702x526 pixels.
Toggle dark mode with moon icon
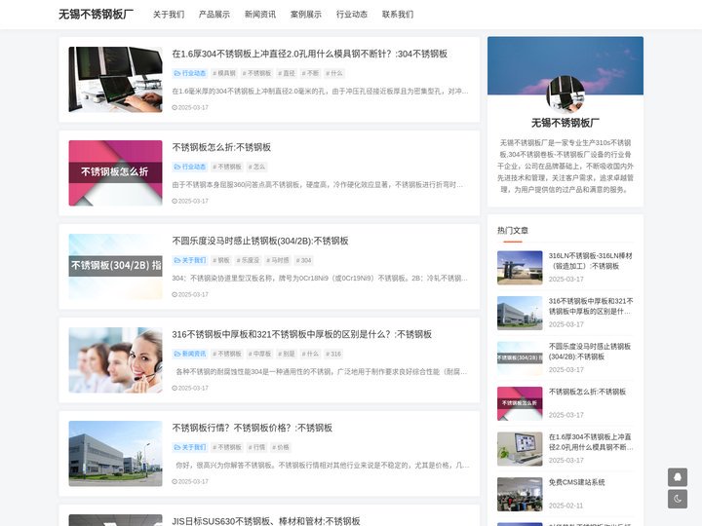point(678,499)
